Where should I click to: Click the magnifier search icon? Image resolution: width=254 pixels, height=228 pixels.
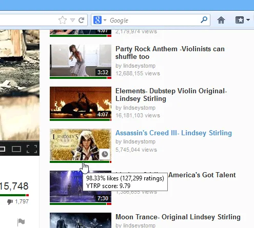point(204,20)
